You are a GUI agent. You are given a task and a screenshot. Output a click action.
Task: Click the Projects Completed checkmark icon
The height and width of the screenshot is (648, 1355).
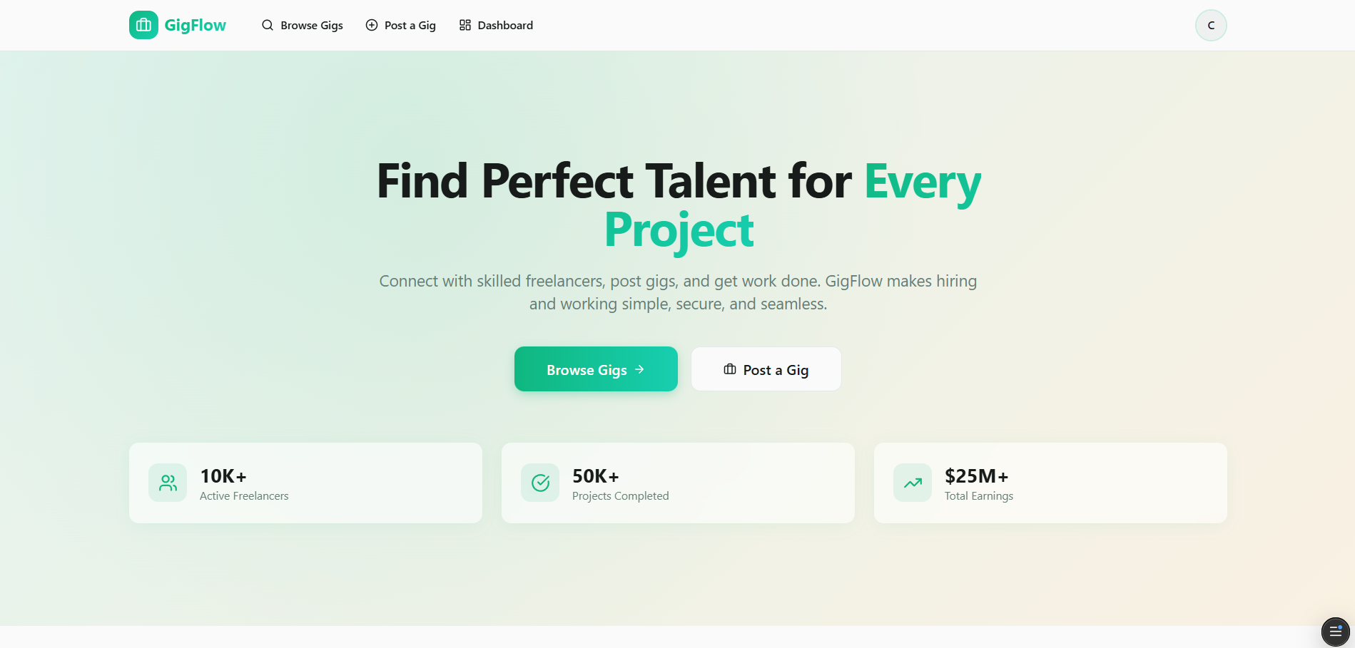tap(540, 483)
